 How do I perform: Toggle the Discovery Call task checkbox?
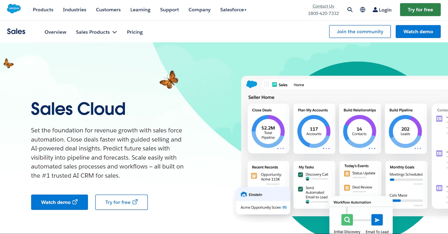pyautogui.click(x=300, y=175)
